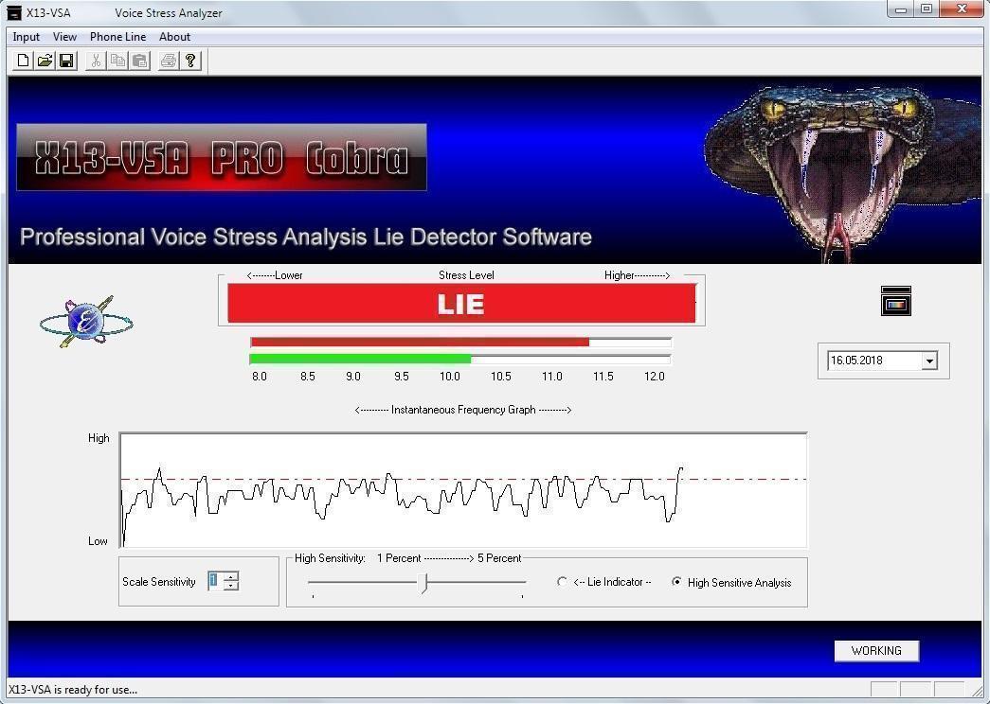The image size is (990, 704).
Task: Click the Copy toolbar icon
Action: click(117, 61)
